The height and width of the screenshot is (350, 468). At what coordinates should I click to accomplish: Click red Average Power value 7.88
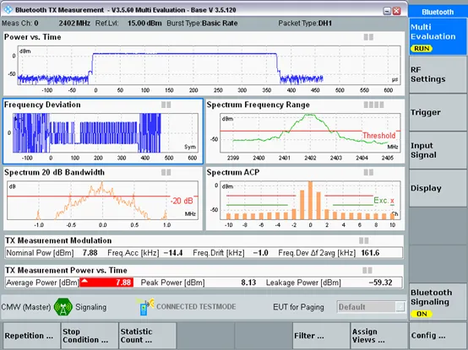pos(106,283)
